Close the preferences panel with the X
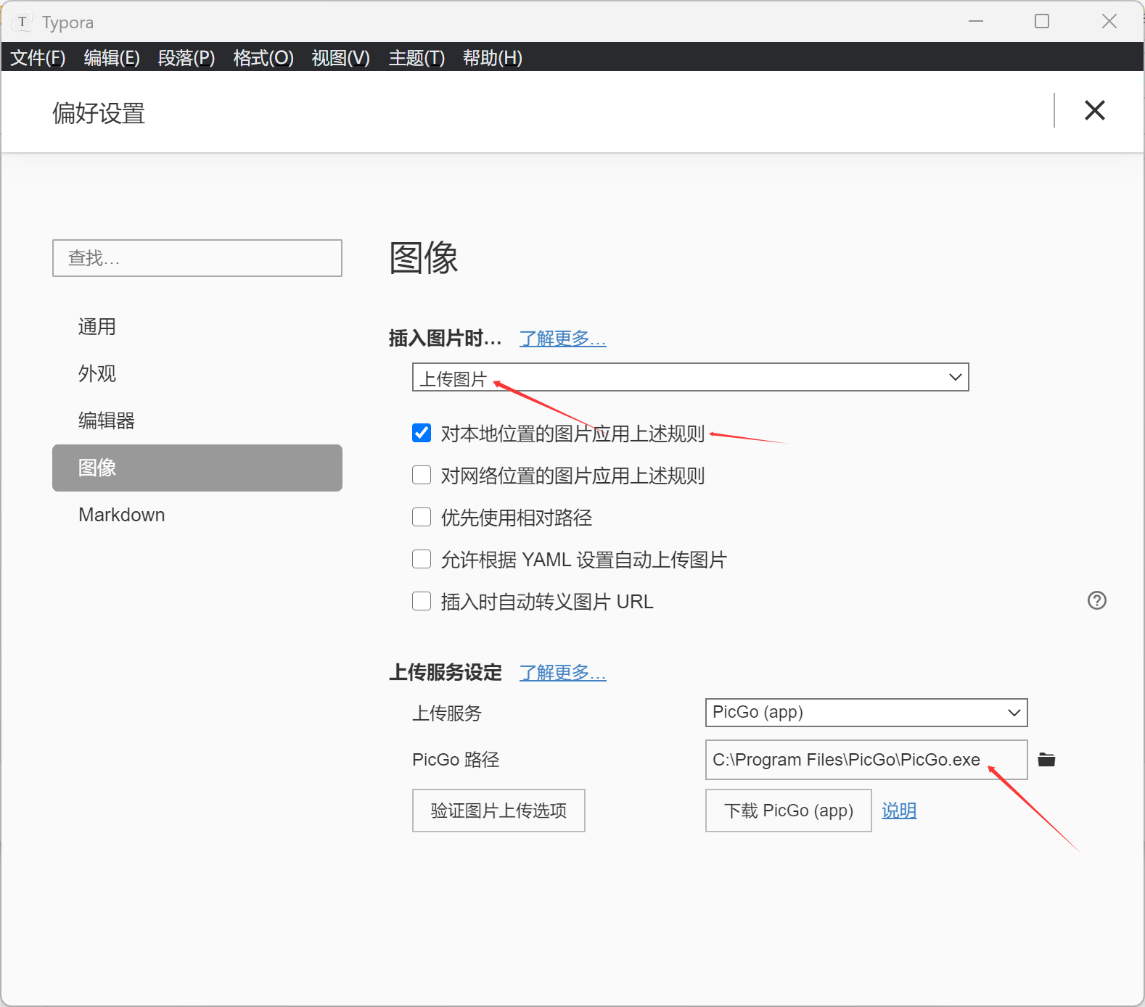This screenshot has width=1145, height=1007. (x=1094, y=110)
